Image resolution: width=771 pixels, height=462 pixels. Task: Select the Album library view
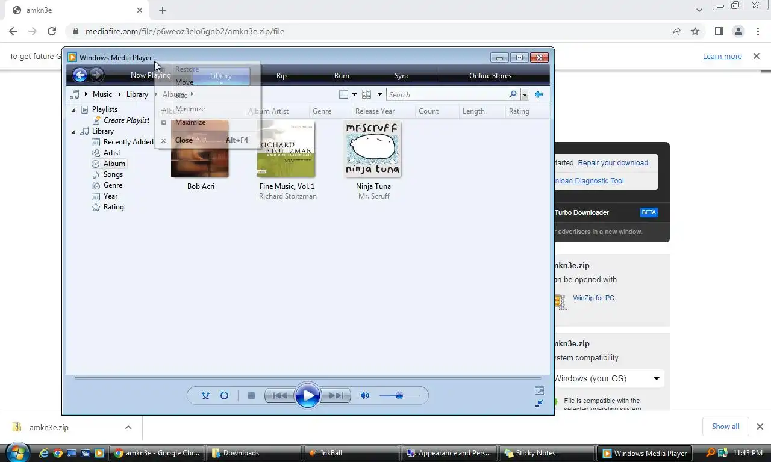coord(114,164)
